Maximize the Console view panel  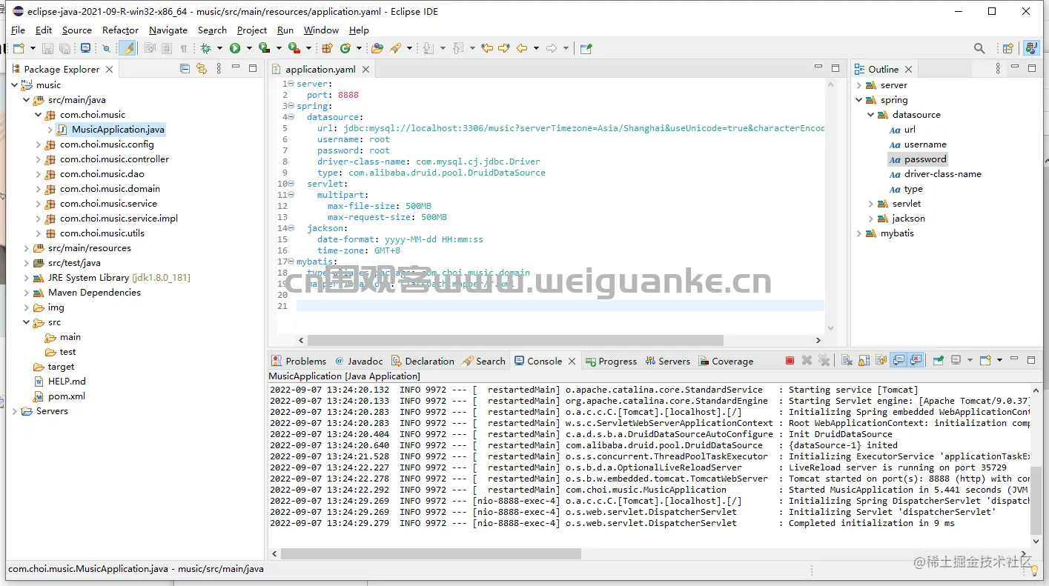pos(1031,360)
